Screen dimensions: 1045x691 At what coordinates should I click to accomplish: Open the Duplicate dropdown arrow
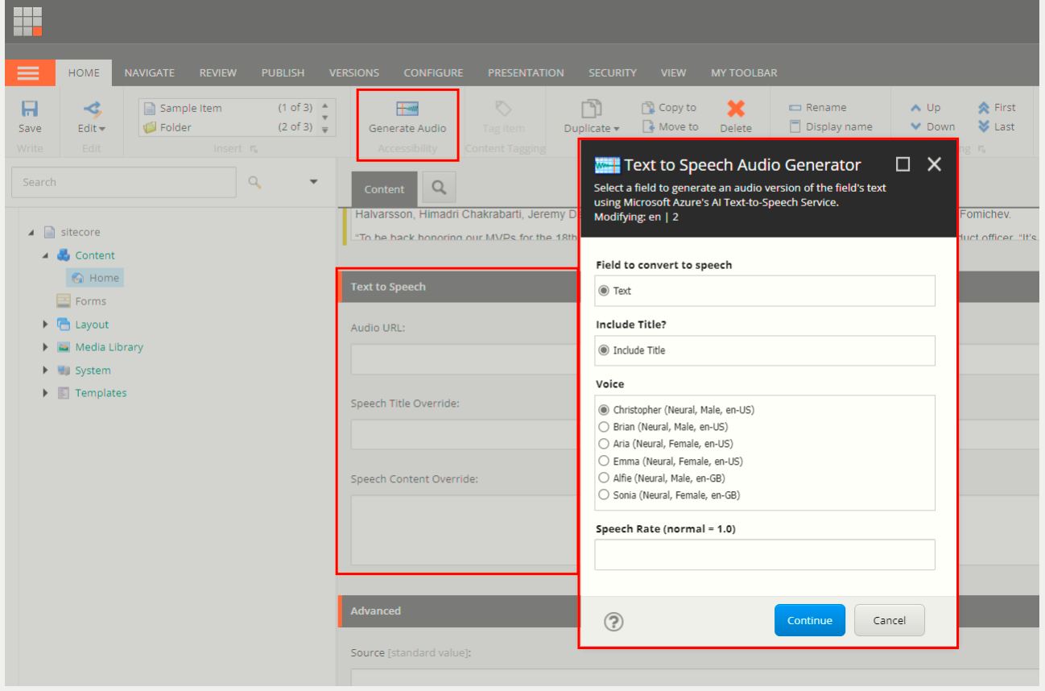617,129
